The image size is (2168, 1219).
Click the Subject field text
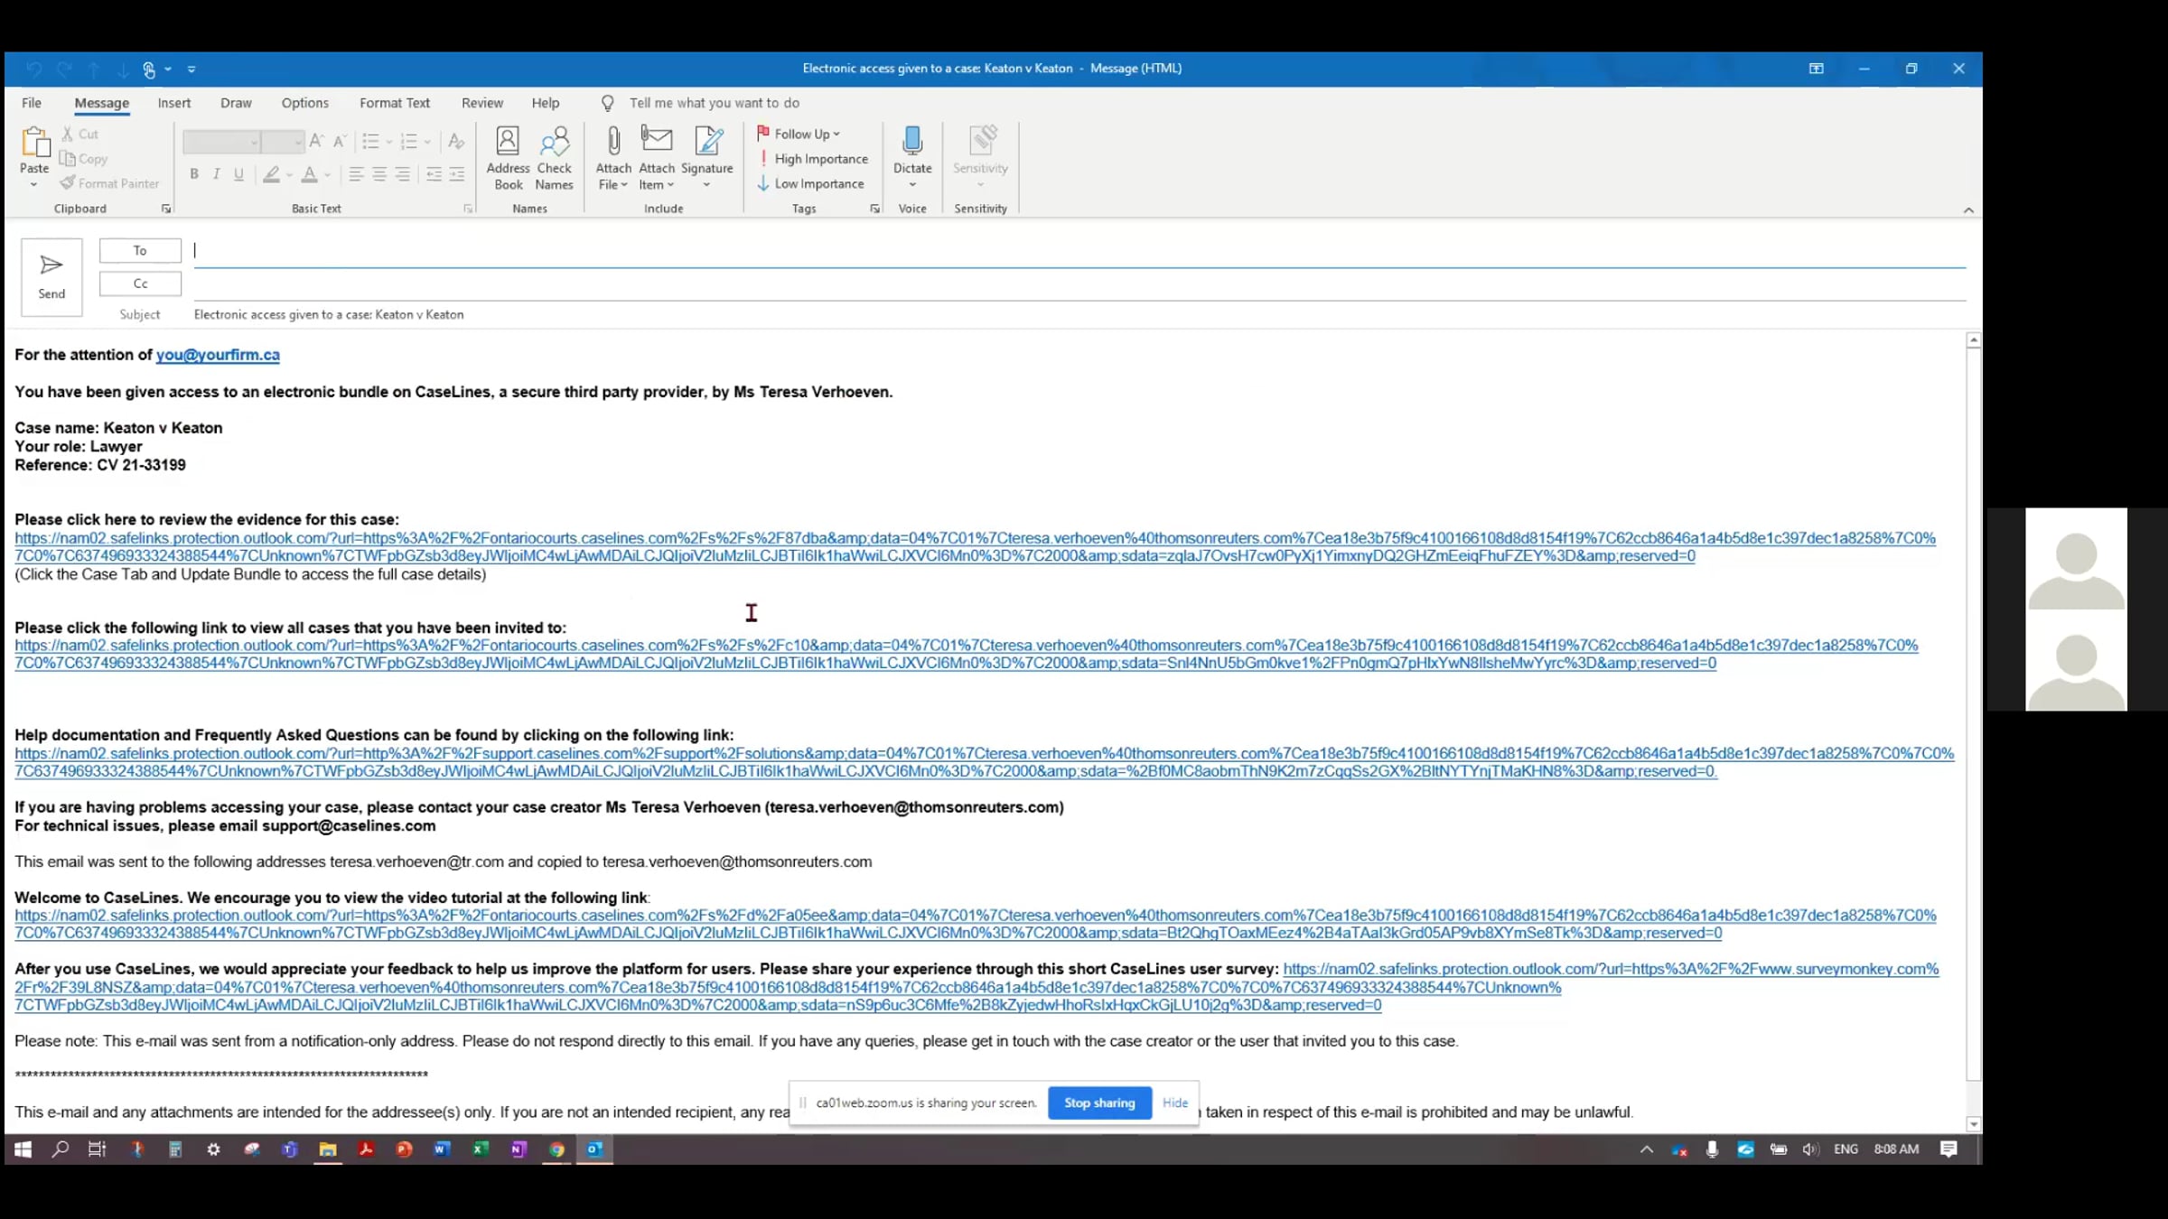point(329,314)
